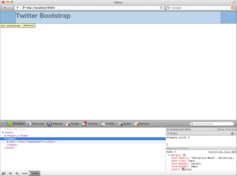Open the Elements panel
Screen dimensions: 237x176
point(16,124)
